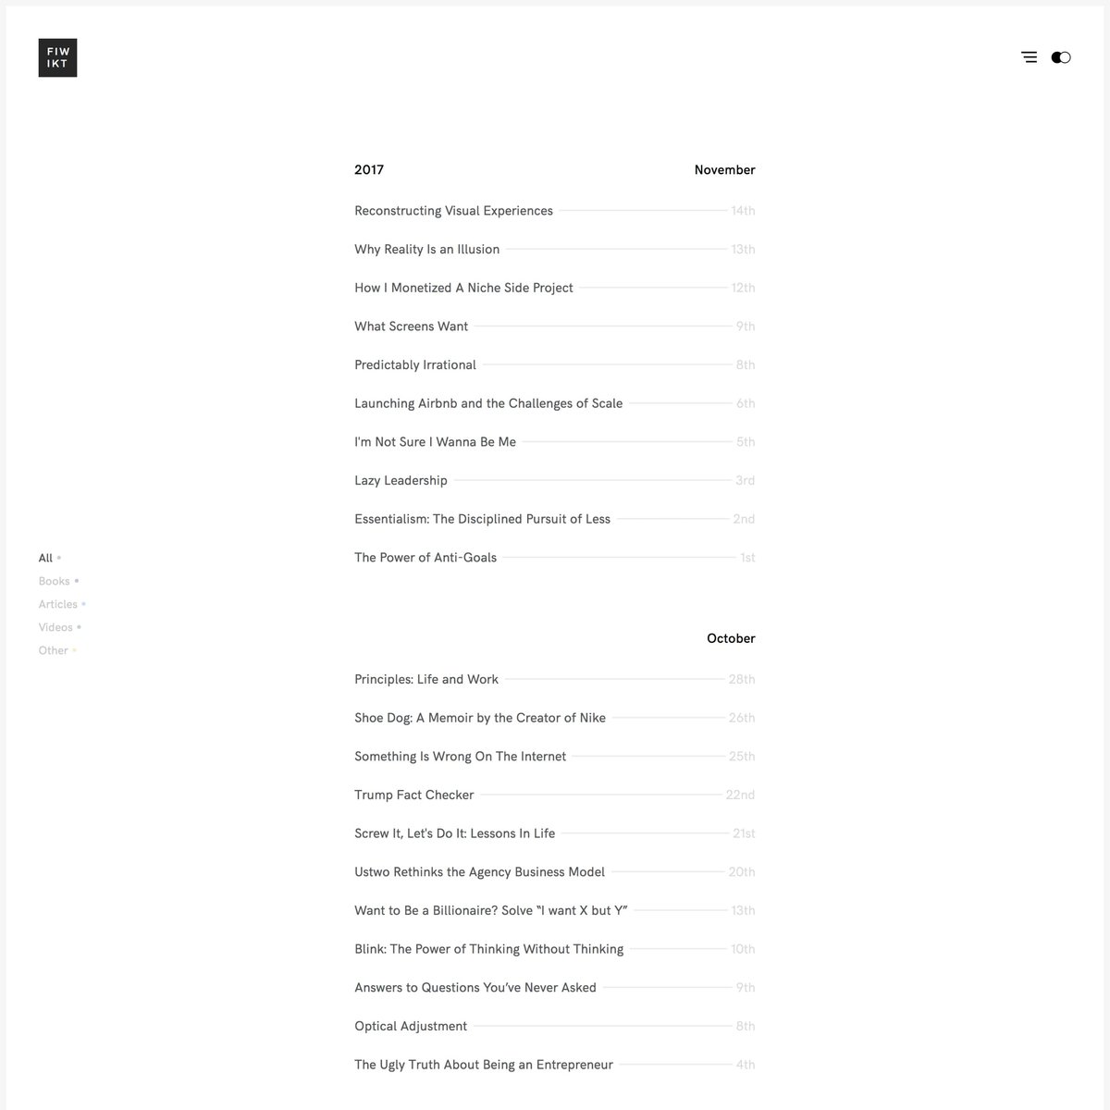
Task: Open What Screens Want entry
Action: (x=411, y=327)
